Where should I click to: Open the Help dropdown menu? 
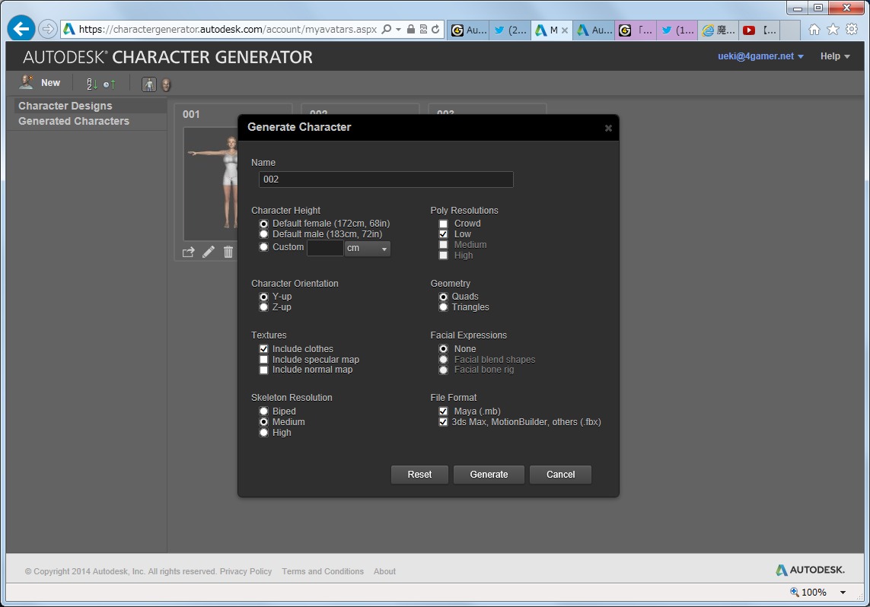point(835,56)
